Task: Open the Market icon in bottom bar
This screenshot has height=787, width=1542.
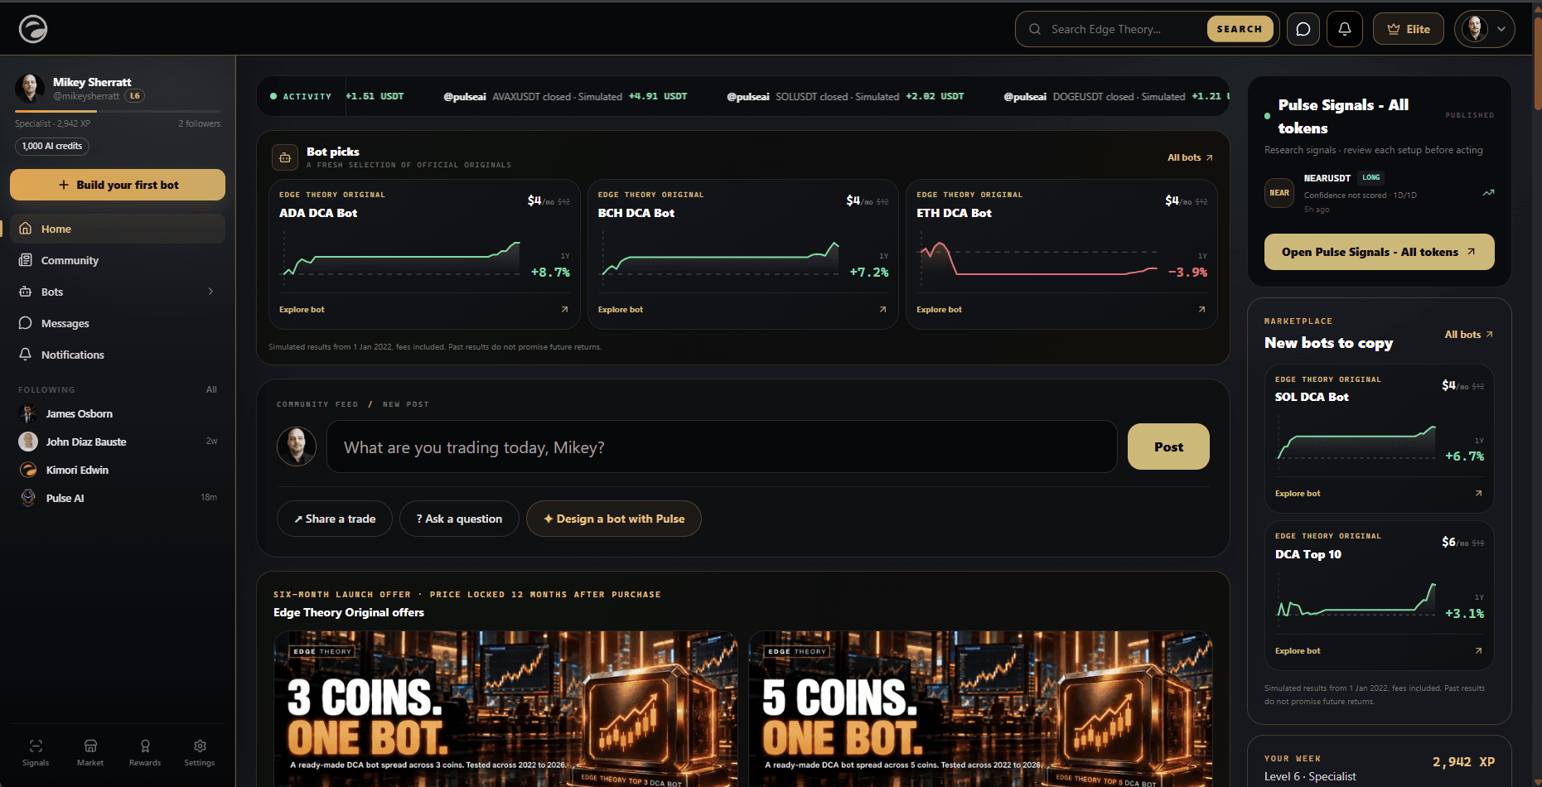Action: click(x=90, y=752)
